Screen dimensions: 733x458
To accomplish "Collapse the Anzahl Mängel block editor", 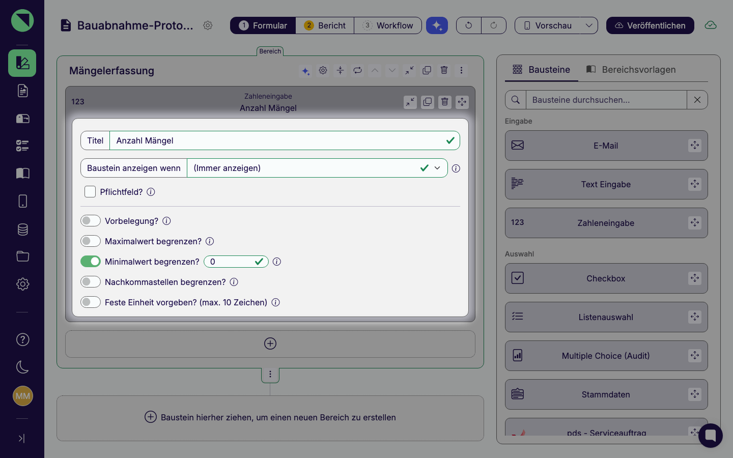I will [410, 102].
